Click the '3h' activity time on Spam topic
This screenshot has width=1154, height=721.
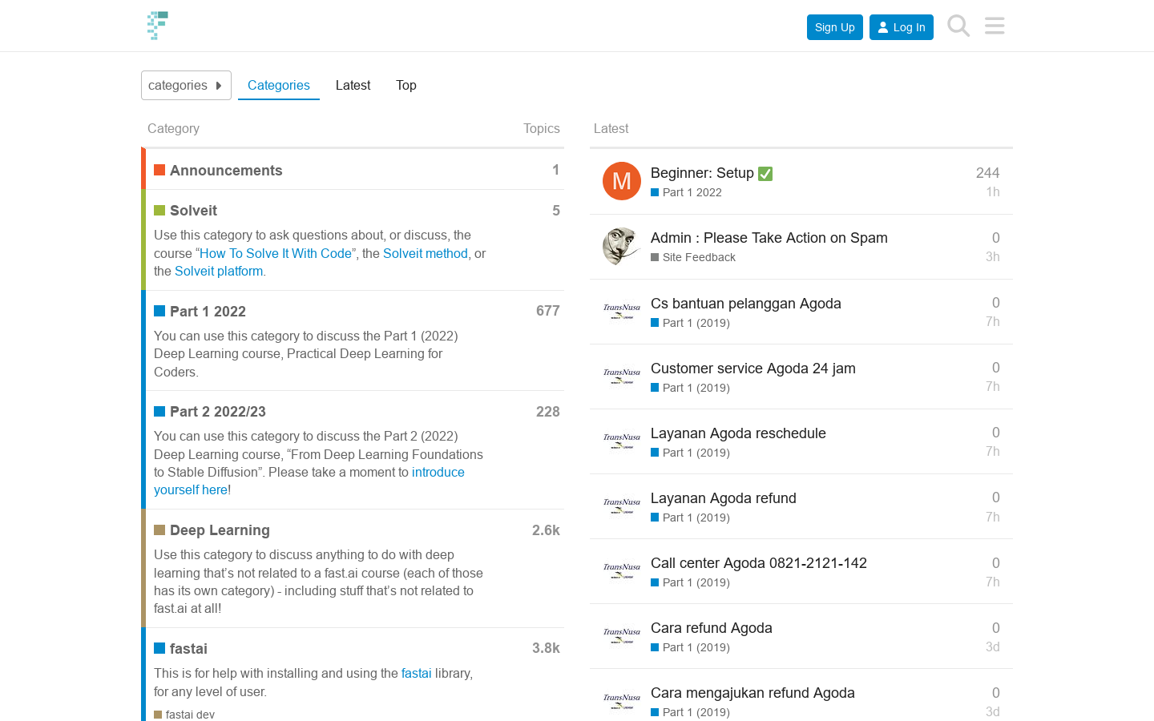point(992,257)
